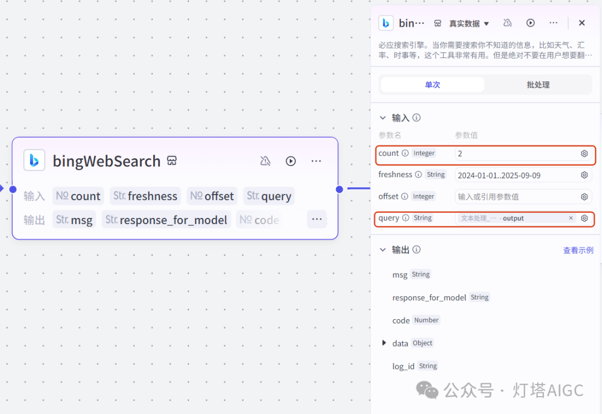Run test with panel header play button
Screen dimensions: 602x414
[530, 23]
